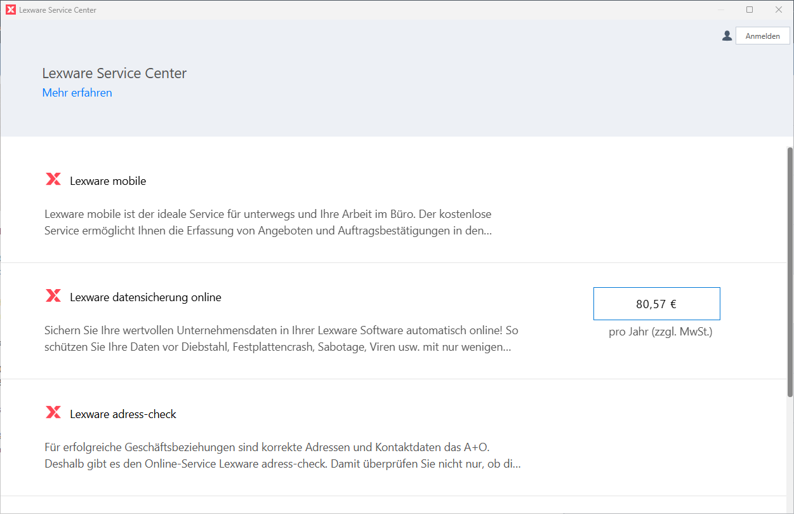This screenshot has height=514, width=794.
Task: Click the 80,57 € price button
Action: [x=656, y=304]
